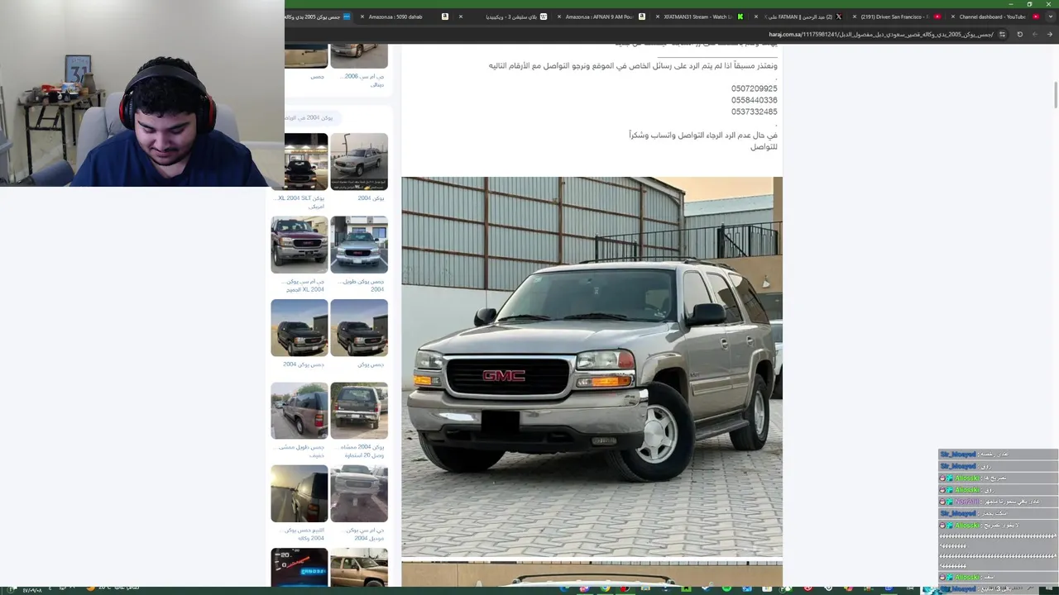
Task: Open the FATMAN X (Twitter) tab
Action: click(796, 17)
